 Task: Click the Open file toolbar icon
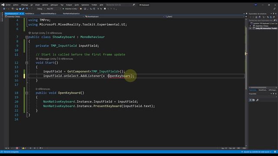coord(17,9)
